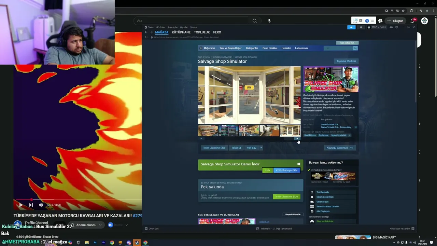Open FERO account wallet dropdown

coord(377,27)
